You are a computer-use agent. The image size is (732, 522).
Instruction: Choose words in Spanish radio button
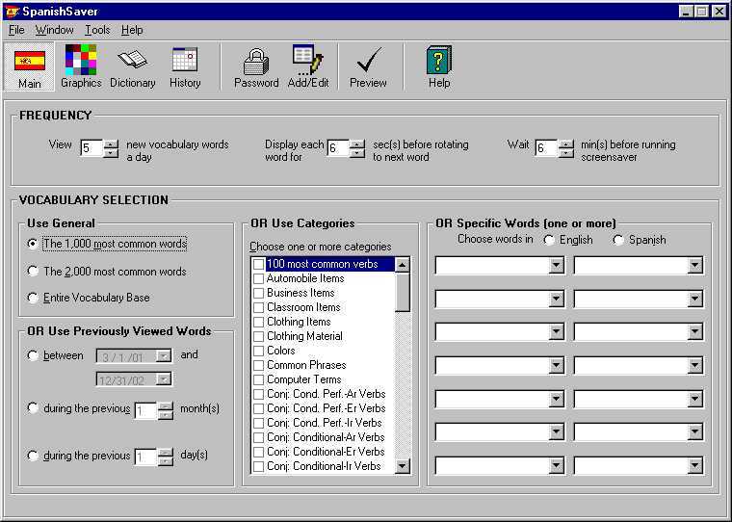(x=618, y=240)
